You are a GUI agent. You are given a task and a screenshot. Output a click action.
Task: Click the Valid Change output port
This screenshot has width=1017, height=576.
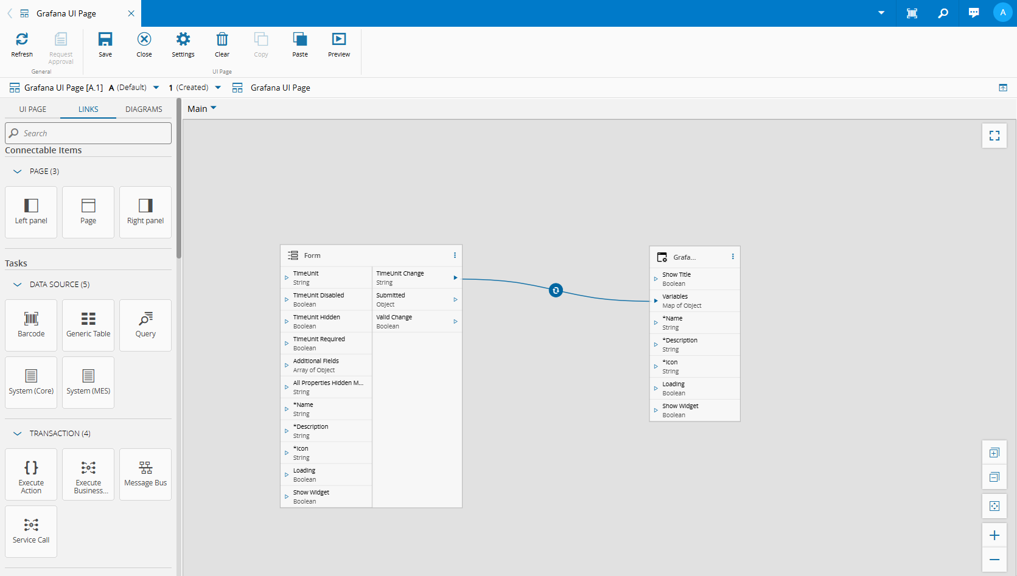click(x=455, y=322)
